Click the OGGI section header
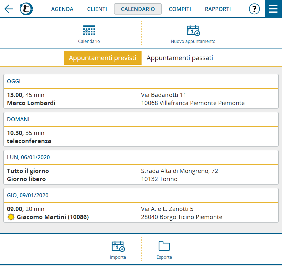This screenshot has width=282, height=266. click(x=141, y=81)
